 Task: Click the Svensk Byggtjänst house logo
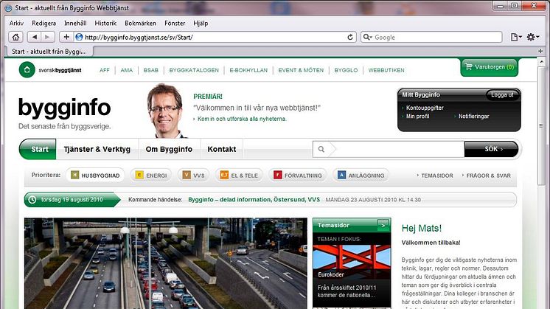pyautogui.click(x=27, y=70)
